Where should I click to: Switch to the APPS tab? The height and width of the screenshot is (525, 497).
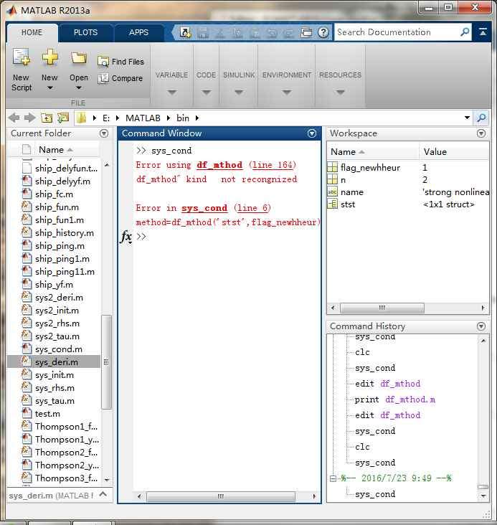tap(138, 32)
